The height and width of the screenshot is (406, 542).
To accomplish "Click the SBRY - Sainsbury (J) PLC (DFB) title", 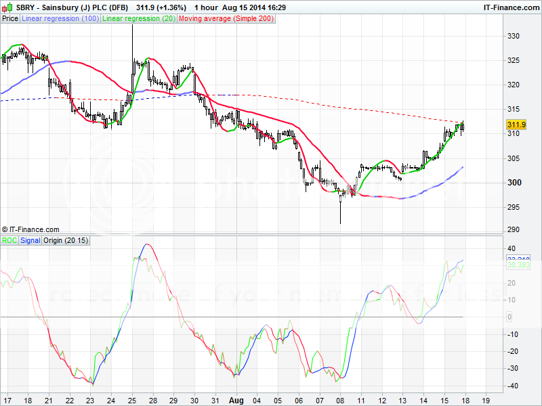I will [72, 7].
